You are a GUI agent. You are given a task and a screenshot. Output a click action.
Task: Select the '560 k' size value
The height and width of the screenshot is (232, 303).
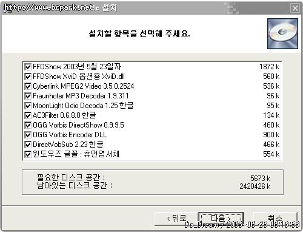tap(271, 77)
